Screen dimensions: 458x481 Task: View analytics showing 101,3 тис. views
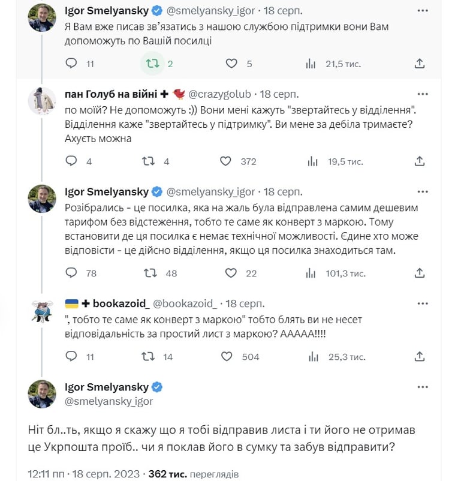335,273
